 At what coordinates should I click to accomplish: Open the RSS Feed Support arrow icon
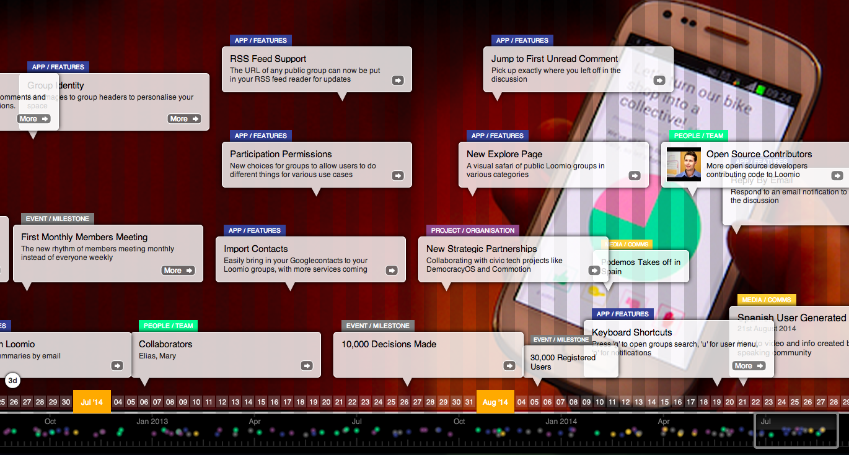tap(398, 80)
